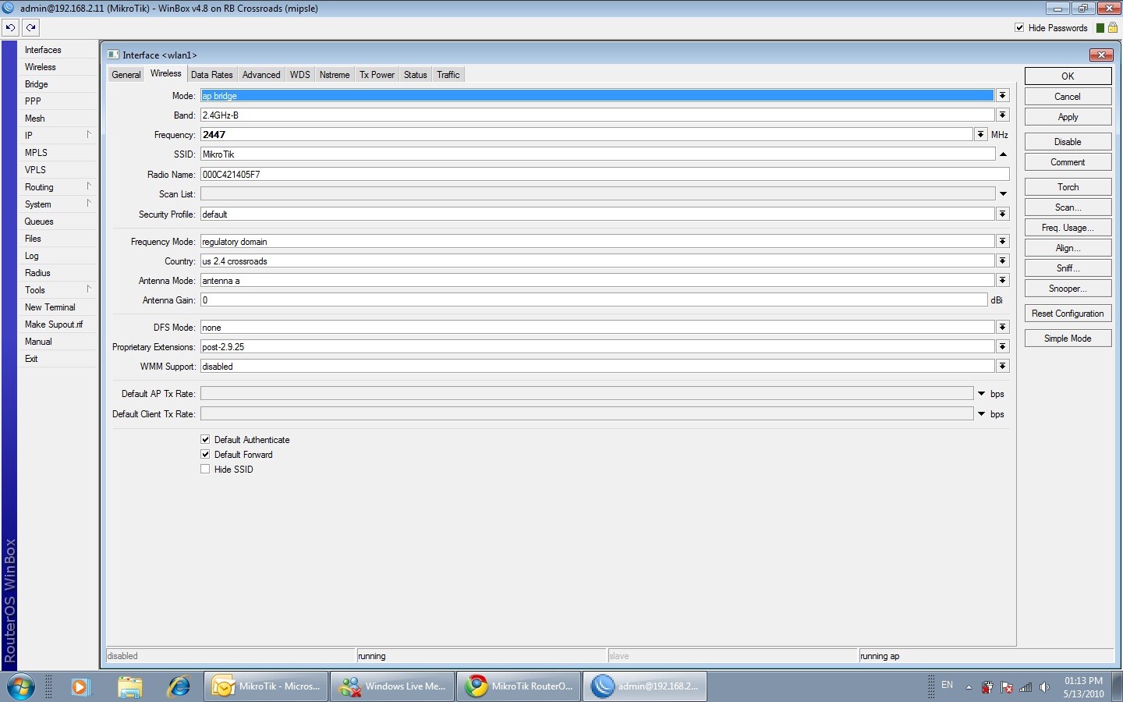Toggle Default Authenticate checkbox
The width and height of the screenshot is (1123, 702).
pos(205,440)
